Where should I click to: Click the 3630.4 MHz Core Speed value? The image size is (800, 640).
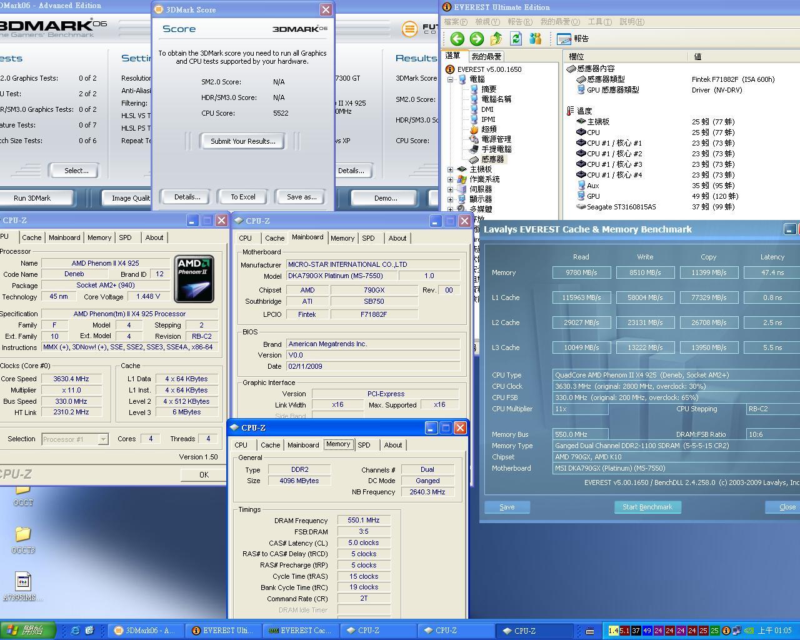tap(71, 379)
